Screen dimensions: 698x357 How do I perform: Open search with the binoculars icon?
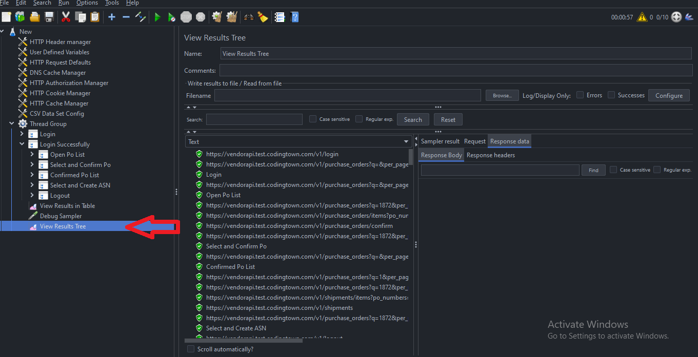[249, 17]
